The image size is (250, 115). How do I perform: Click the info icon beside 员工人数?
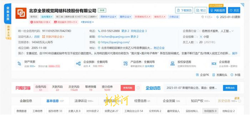(x=195, y=42)
